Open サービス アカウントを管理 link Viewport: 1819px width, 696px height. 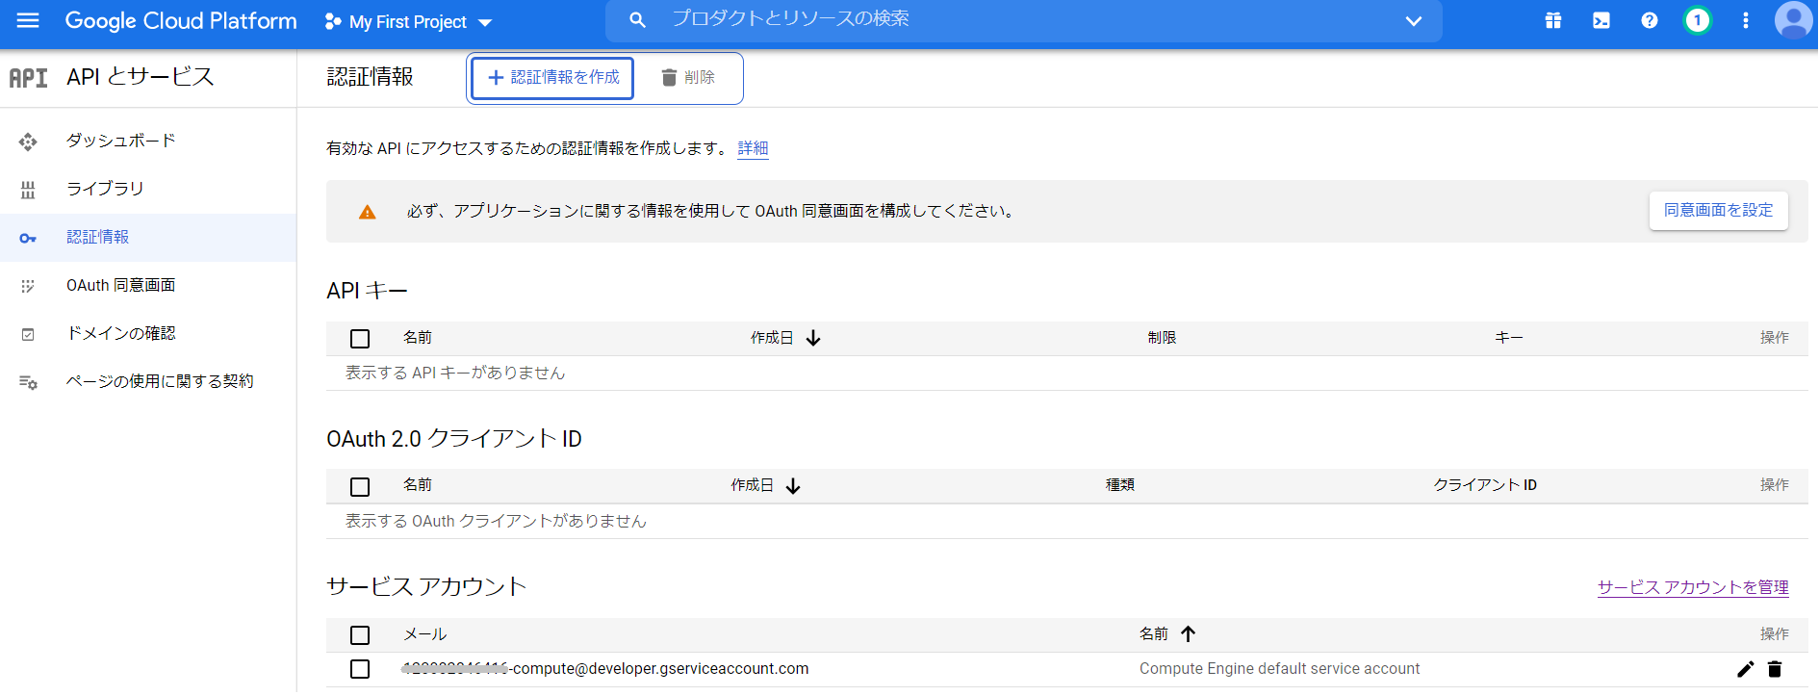(x=1693, y=587)
